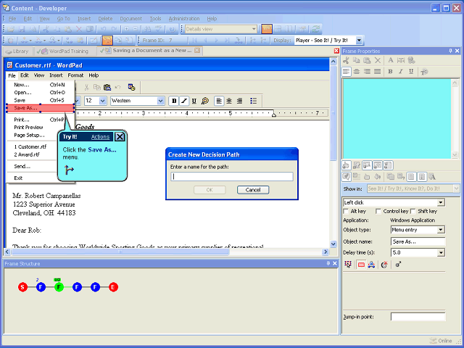This screenshot has width=464, height=348.
Task: Click OK in Create New Decision Path
Action: (210, 190)
